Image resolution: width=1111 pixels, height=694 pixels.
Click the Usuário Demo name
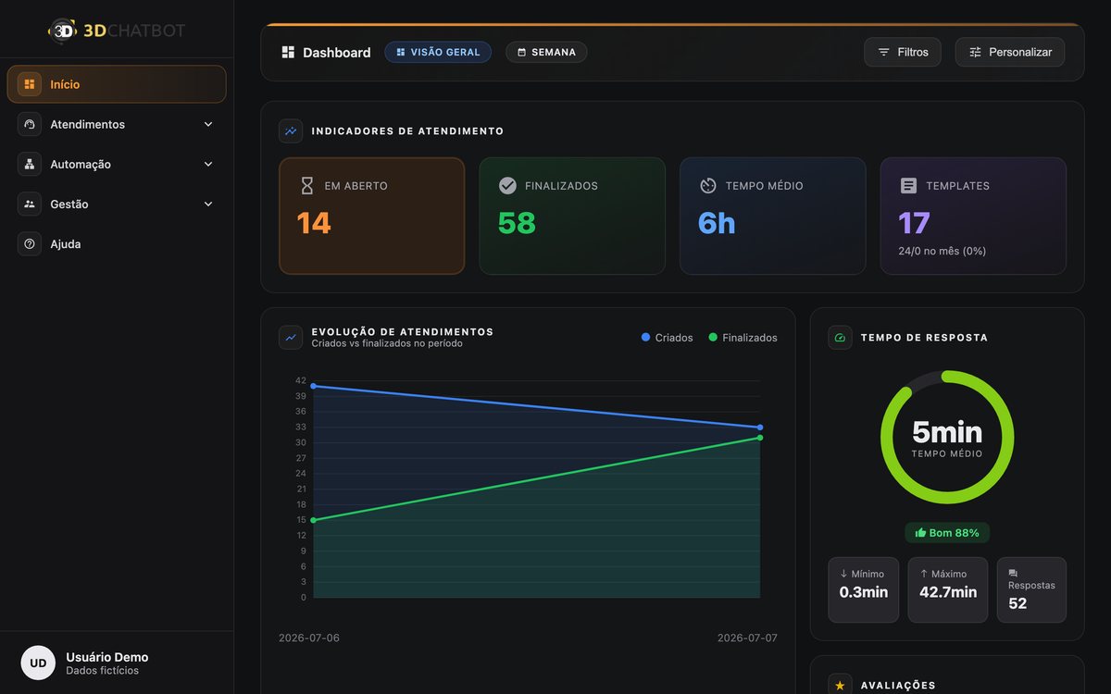point(107,657)
